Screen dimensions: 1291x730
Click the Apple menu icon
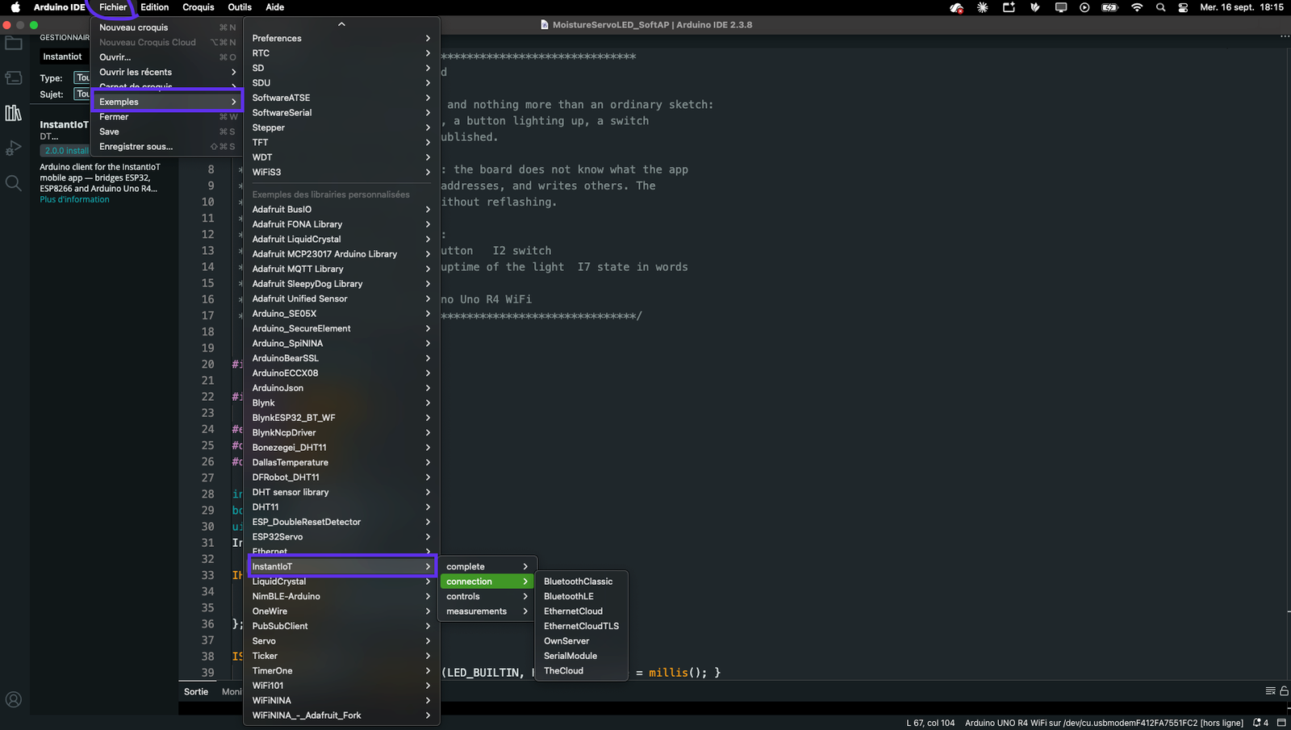tap(15, 7)
